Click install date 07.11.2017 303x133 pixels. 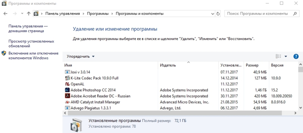click(229, 72)
